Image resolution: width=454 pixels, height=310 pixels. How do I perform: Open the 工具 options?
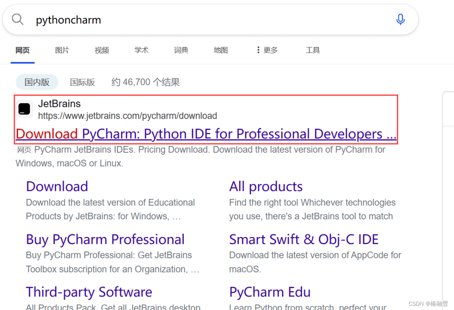coord(313,50)
